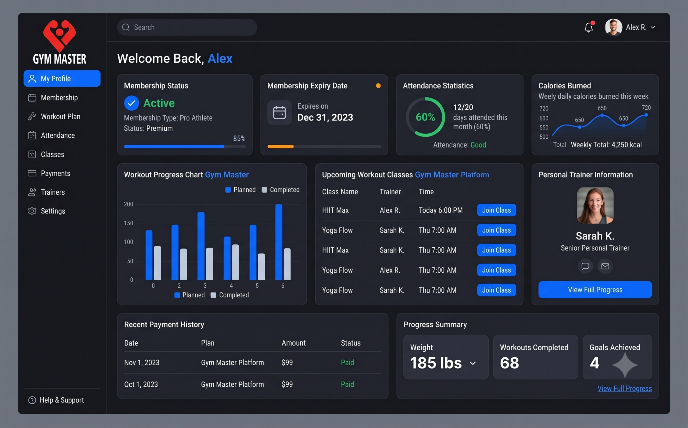
Task: Click the Payments card icon
Action: 32,173
